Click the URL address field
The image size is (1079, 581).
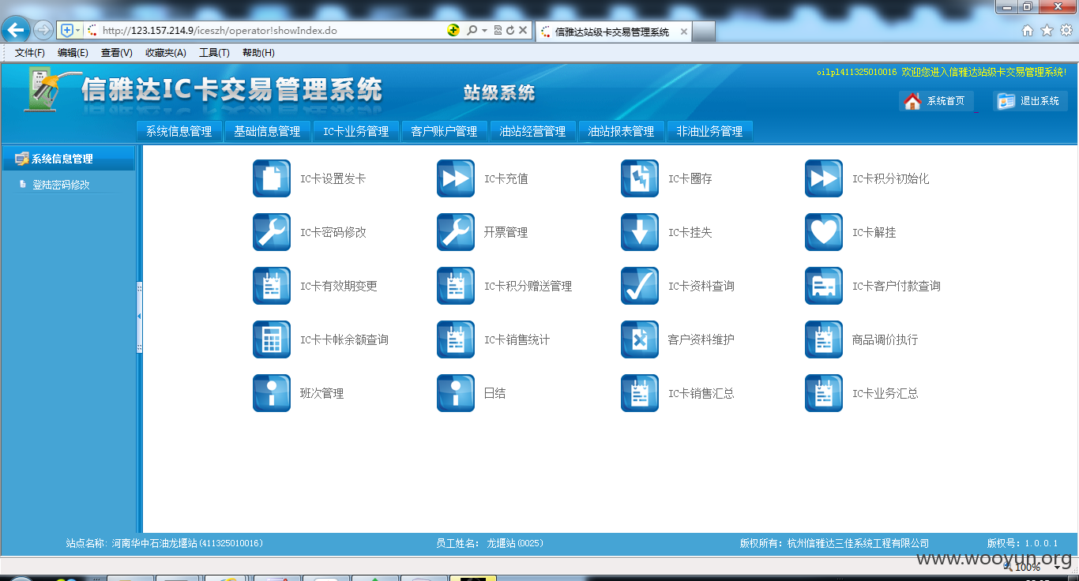tap(264, 31)
